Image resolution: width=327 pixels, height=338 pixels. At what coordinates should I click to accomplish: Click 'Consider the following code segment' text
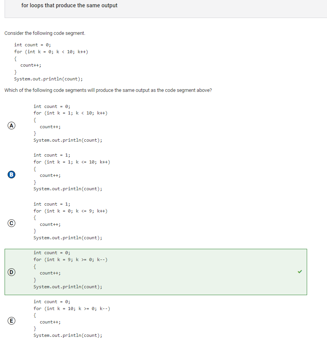pos(45,33)
